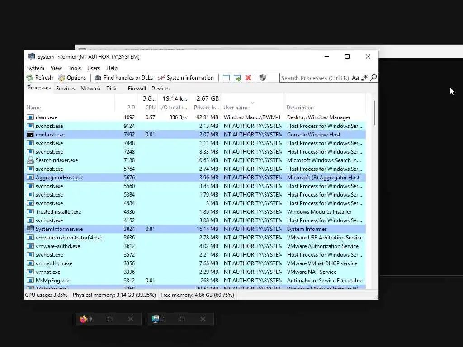The width and height of the screenshot is (463, 347).
Task: Click CPU usage status bar entry
Action: [x=47, y=295]
